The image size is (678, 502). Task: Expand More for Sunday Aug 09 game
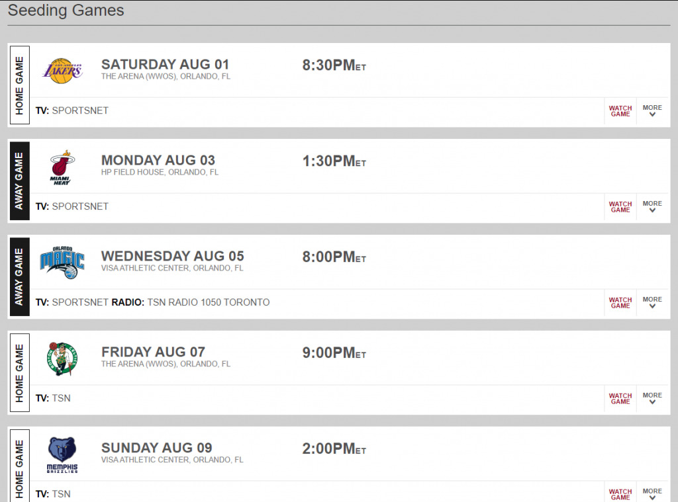click(x=652, y=494)
